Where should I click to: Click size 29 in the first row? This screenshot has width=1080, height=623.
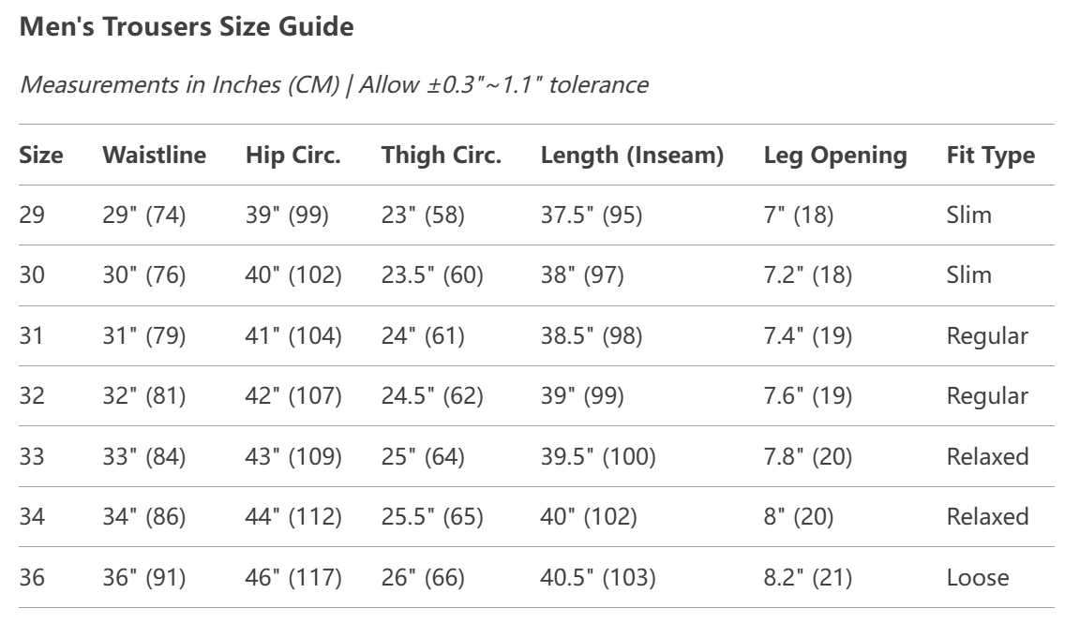pyautogui.click(x=32, y=215)
